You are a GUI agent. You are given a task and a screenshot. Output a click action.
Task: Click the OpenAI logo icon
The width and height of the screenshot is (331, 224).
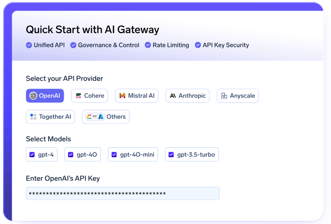(33, 96)
